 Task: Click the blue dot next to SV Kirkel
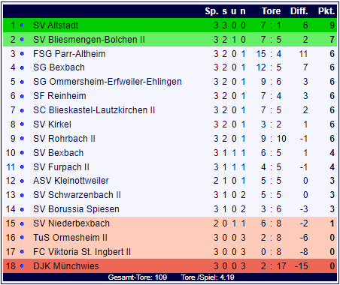pos(22,124)
